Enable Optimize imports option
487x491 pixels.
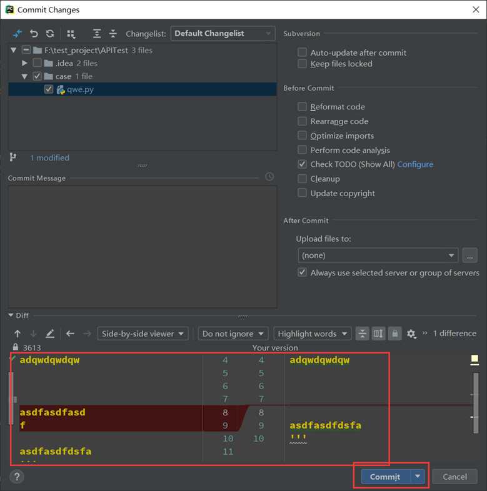click(x=302, y=136)
